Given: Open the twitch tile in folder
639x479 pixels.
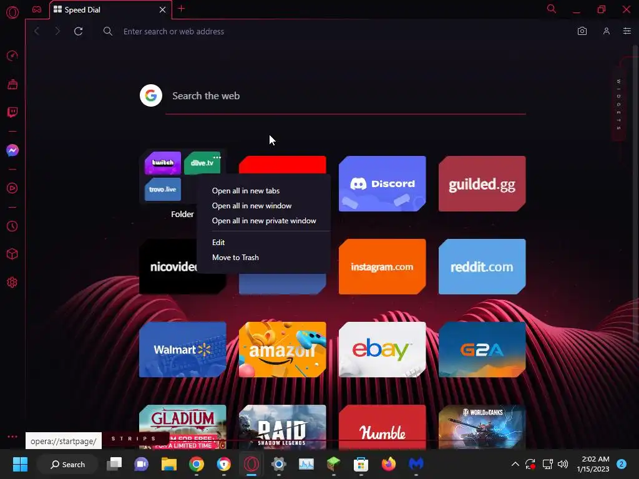Looking at the screenshot, I should 163,163.
